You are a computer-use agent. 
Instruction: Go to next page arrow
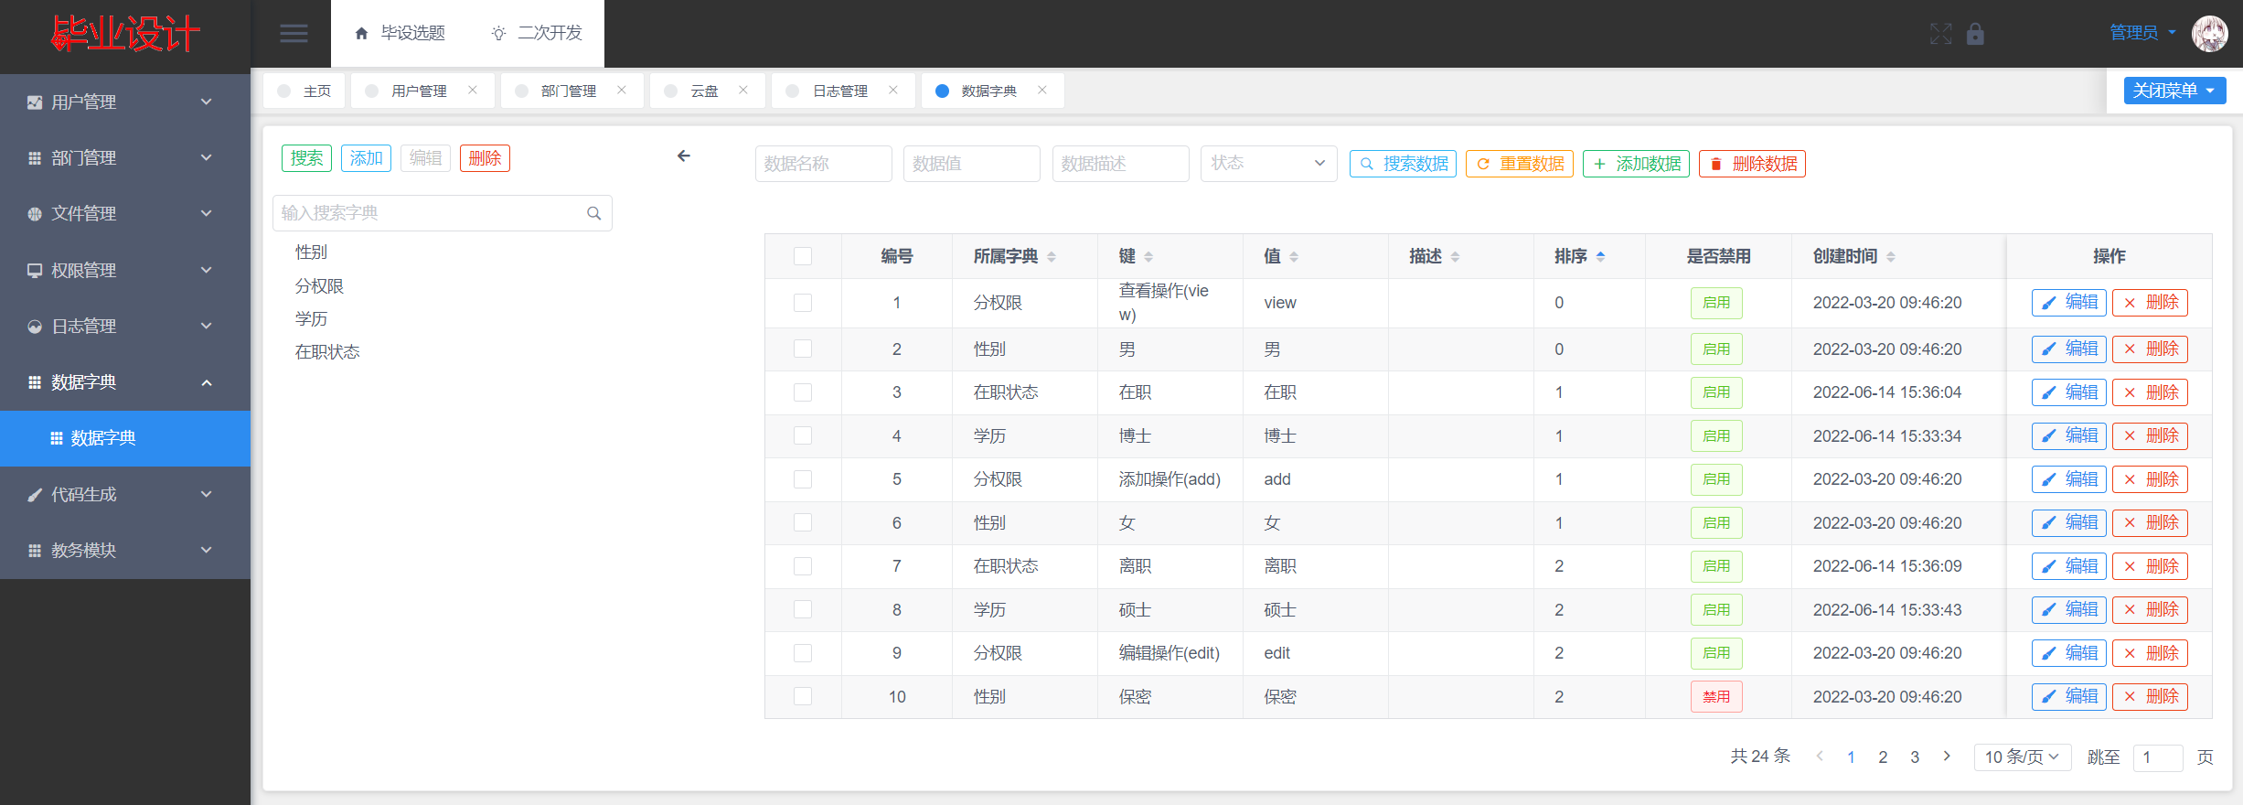tap(1947, 757)
